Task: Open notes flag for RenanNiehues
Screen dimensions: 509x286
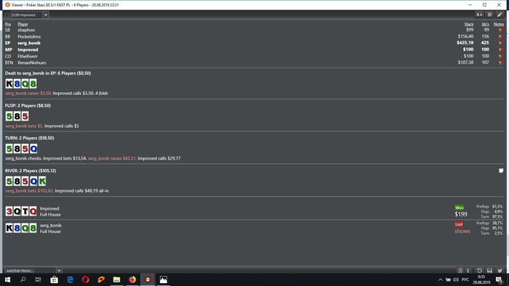Action: 500,62
